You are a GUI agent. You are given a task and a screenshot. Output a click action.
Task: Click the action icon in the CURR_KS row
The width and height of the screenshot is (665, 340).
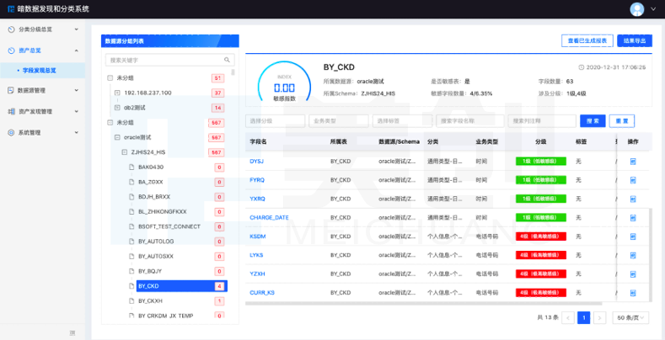point(632,293)
